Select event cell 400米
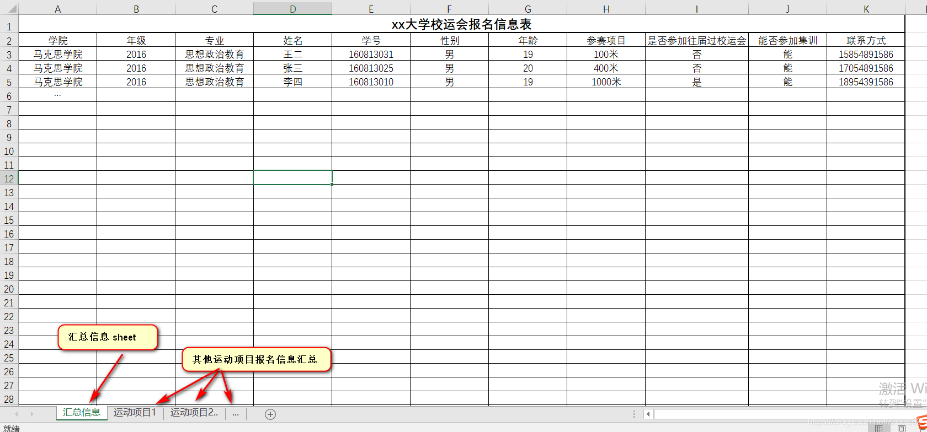Screen dimensions: 927x432 606,68
